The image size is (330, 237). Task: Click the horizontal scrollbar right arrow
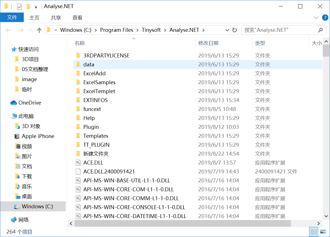pyautogui.click(x=319, y=224)
